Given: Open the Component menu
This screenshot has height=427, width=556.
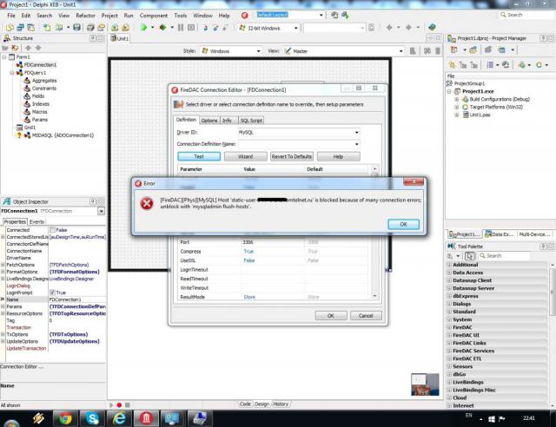Looking at the screenshot, I should point(154,16).
